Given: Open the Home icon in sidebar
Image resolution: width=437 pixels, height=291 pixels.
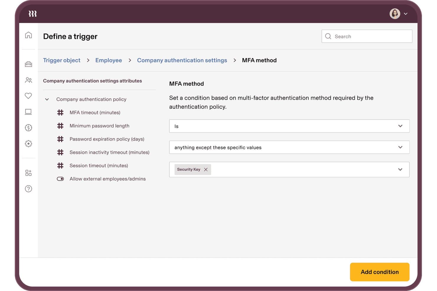Looking at the screenshot, I should coord(28,35).
